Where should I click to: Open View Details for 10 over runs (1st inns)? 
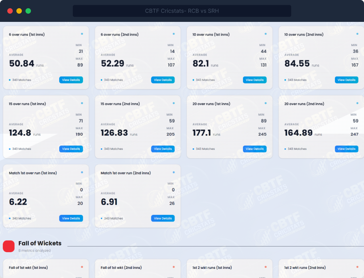click(254, 80)
